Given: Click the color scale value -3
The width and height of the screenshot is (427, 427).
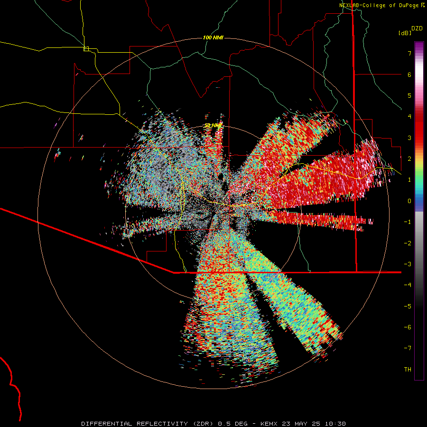Looking at the screenshot, I should [x=408, y=264].
